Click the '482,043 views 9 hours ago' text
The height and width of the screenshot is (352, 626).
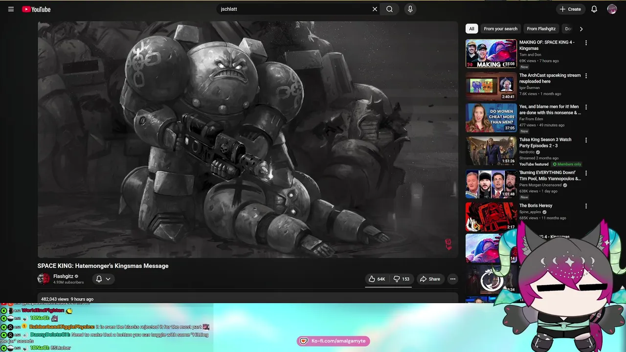[67, 299]
